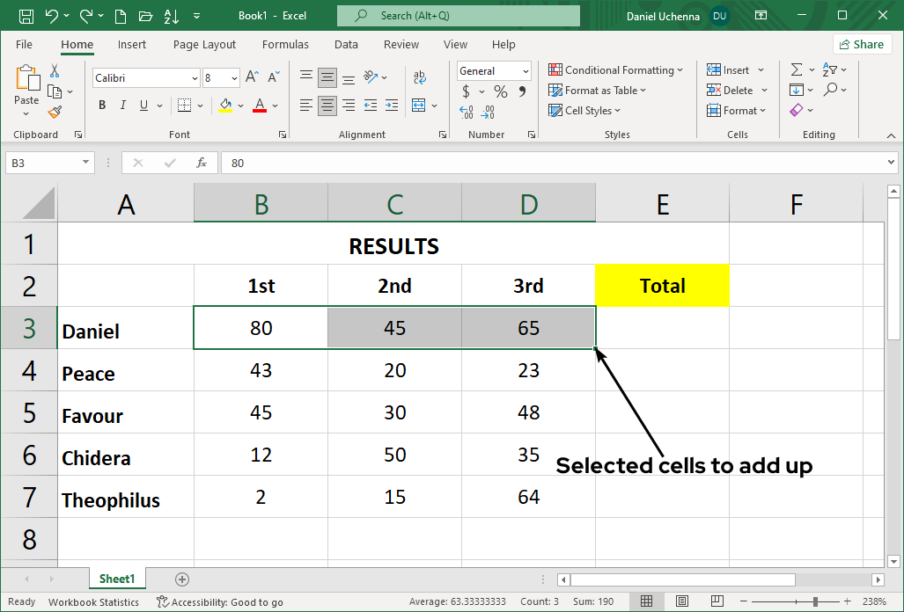The image size is (904, 612).
Task: Open Conditional Formatting in Styles group
Action: 615,69
